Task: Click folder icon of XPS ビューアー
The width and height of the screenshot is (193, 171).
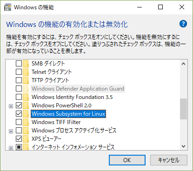Action: click(26, 139)
